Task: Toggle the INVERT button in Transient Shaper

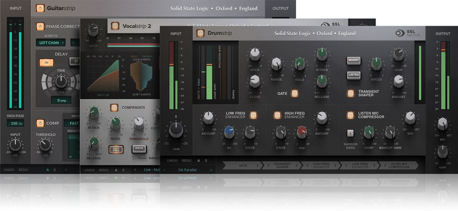Action: pos(353,61)
